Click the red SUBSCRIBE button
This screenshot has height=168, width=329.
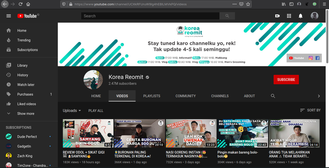point(286,80)
